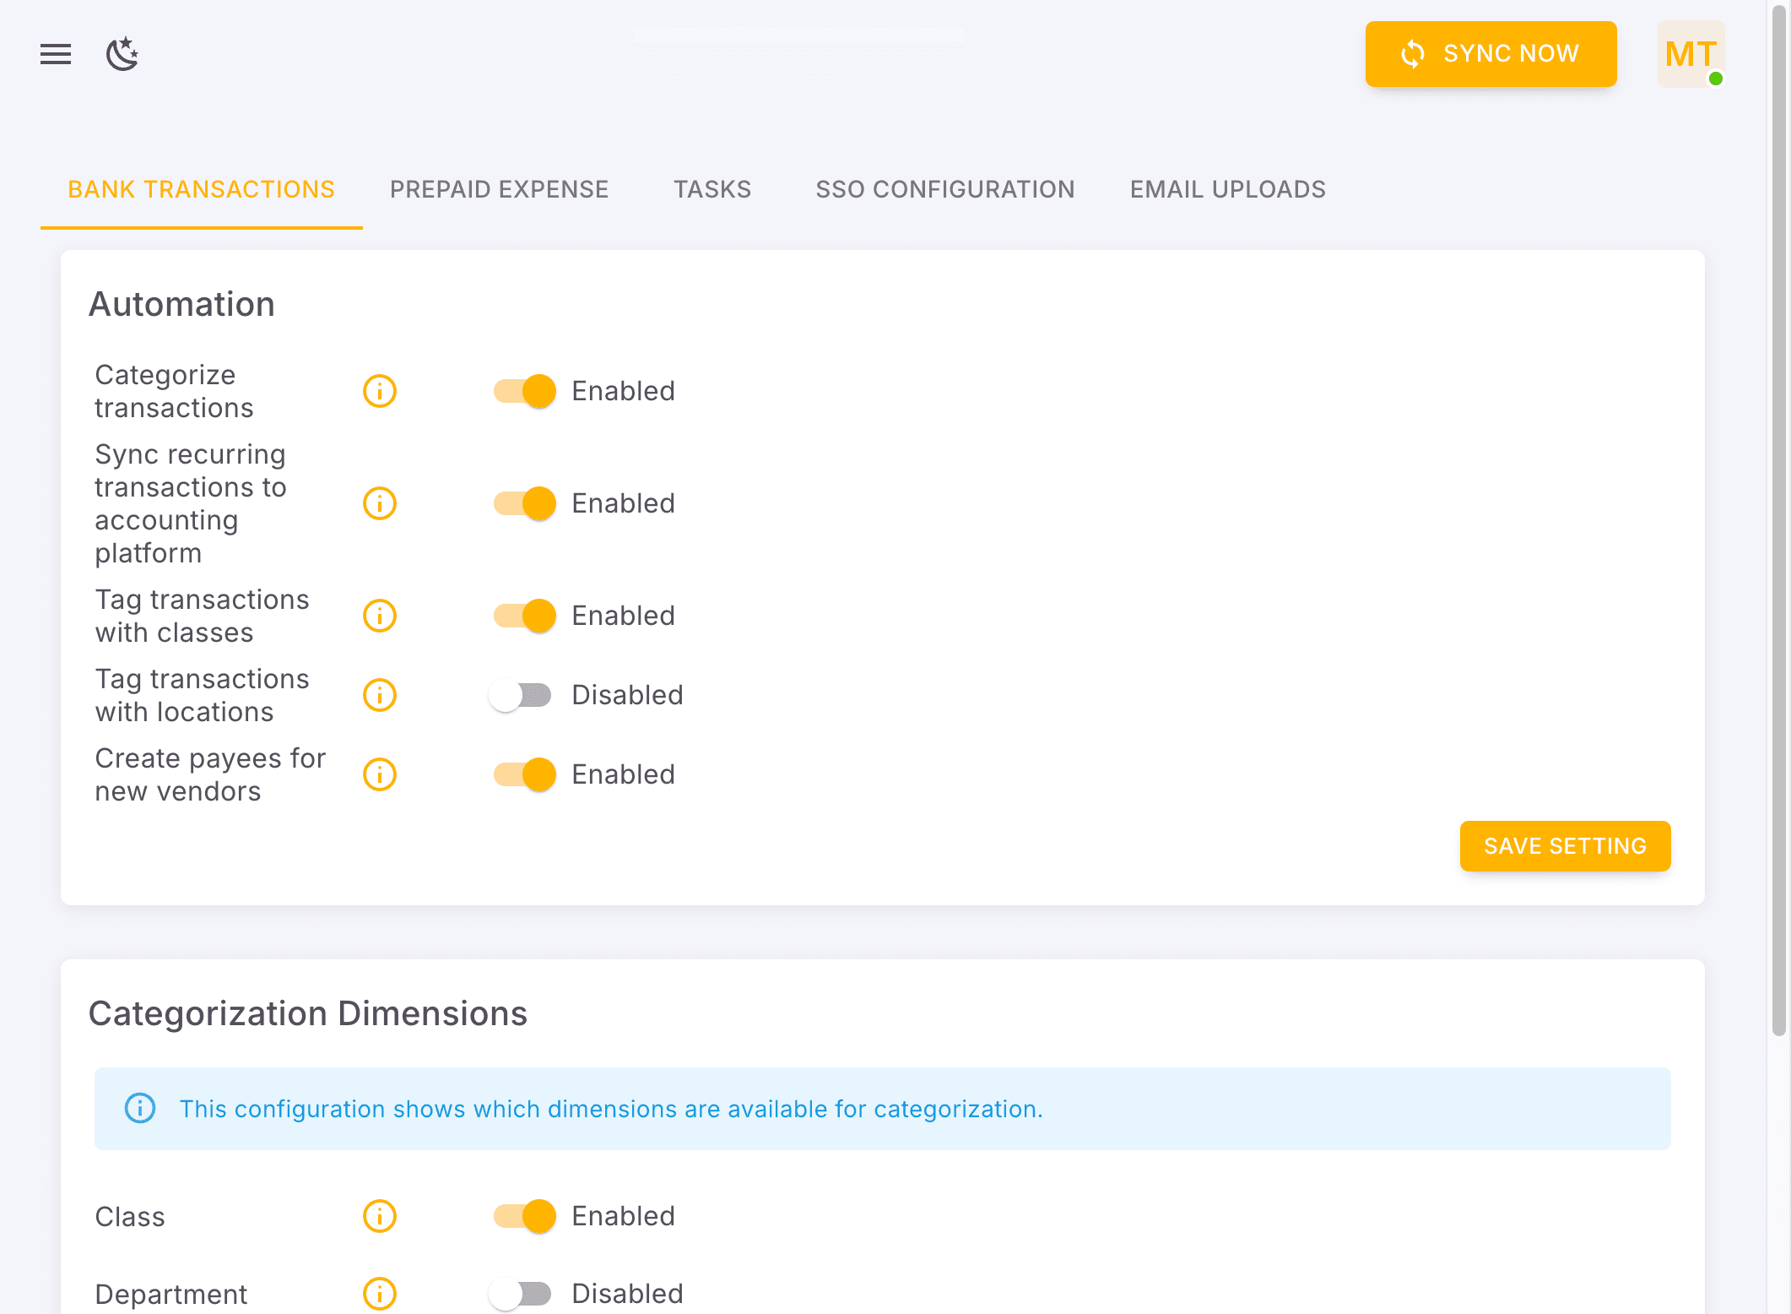Toggle dark mode with the moon icon
1791x1314 pixels.
123,54
